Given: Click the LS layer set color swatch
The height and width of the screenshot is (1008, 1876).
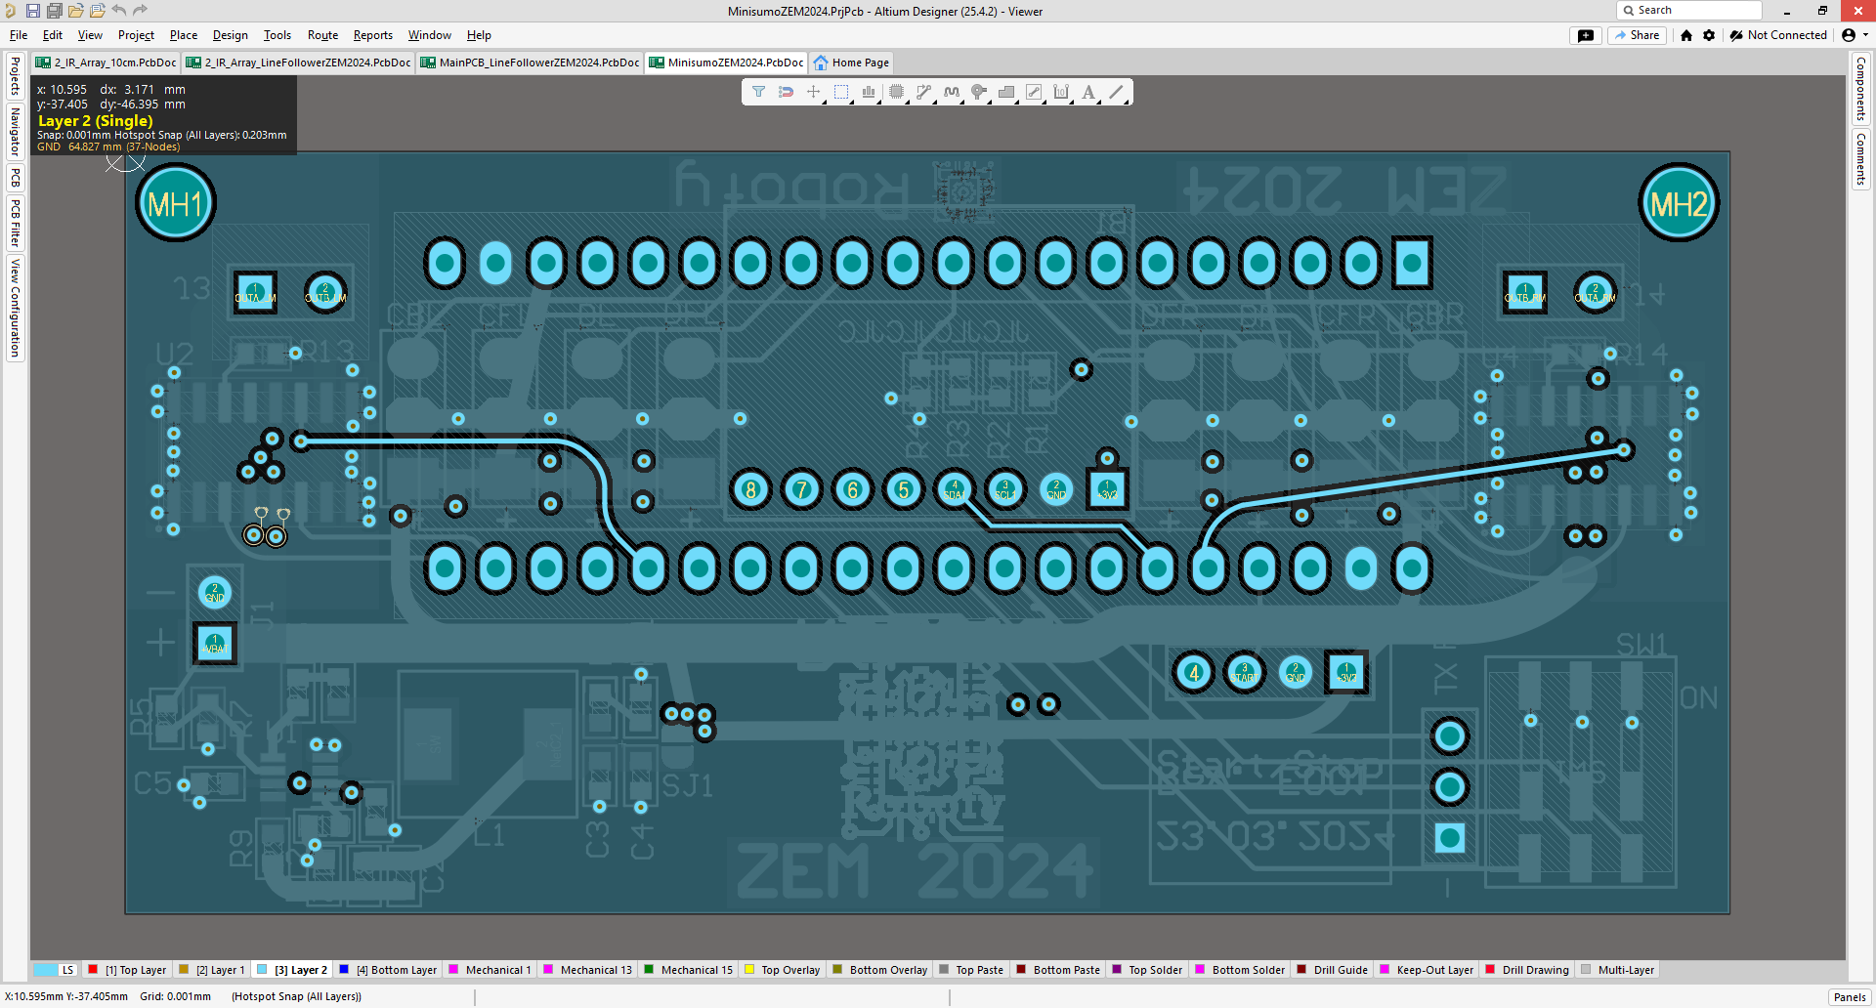Looking at the screenshot, I should tap(45, 970).
